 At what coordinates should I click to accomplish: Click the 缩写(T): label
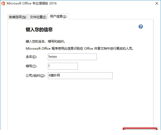point(31,66)
